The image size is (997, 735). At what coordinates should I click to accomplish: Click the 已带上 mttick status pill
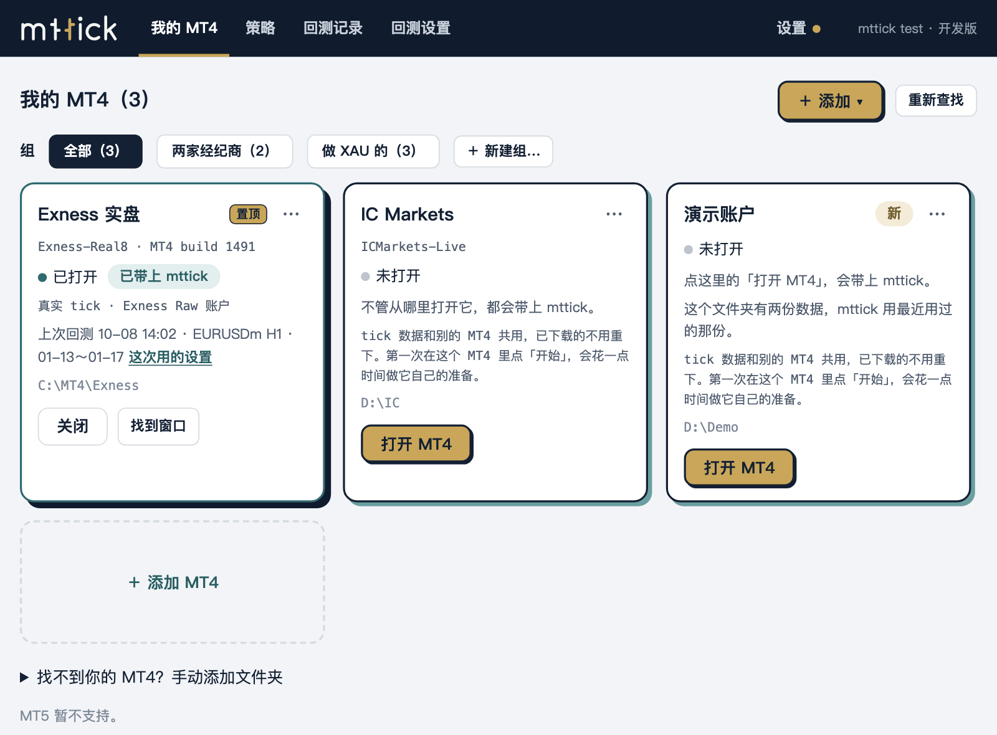164,277
